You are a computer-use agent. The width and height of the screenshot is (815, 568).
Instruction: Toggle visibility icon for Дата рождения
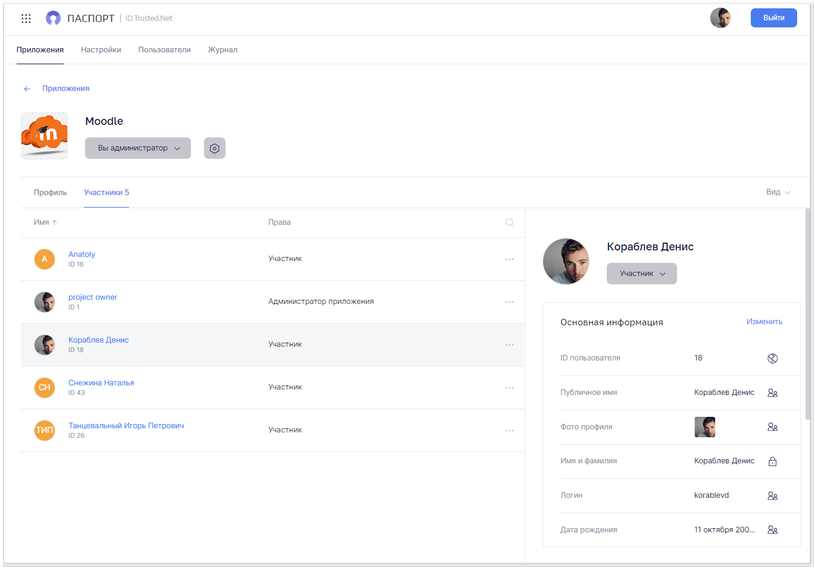773,530
